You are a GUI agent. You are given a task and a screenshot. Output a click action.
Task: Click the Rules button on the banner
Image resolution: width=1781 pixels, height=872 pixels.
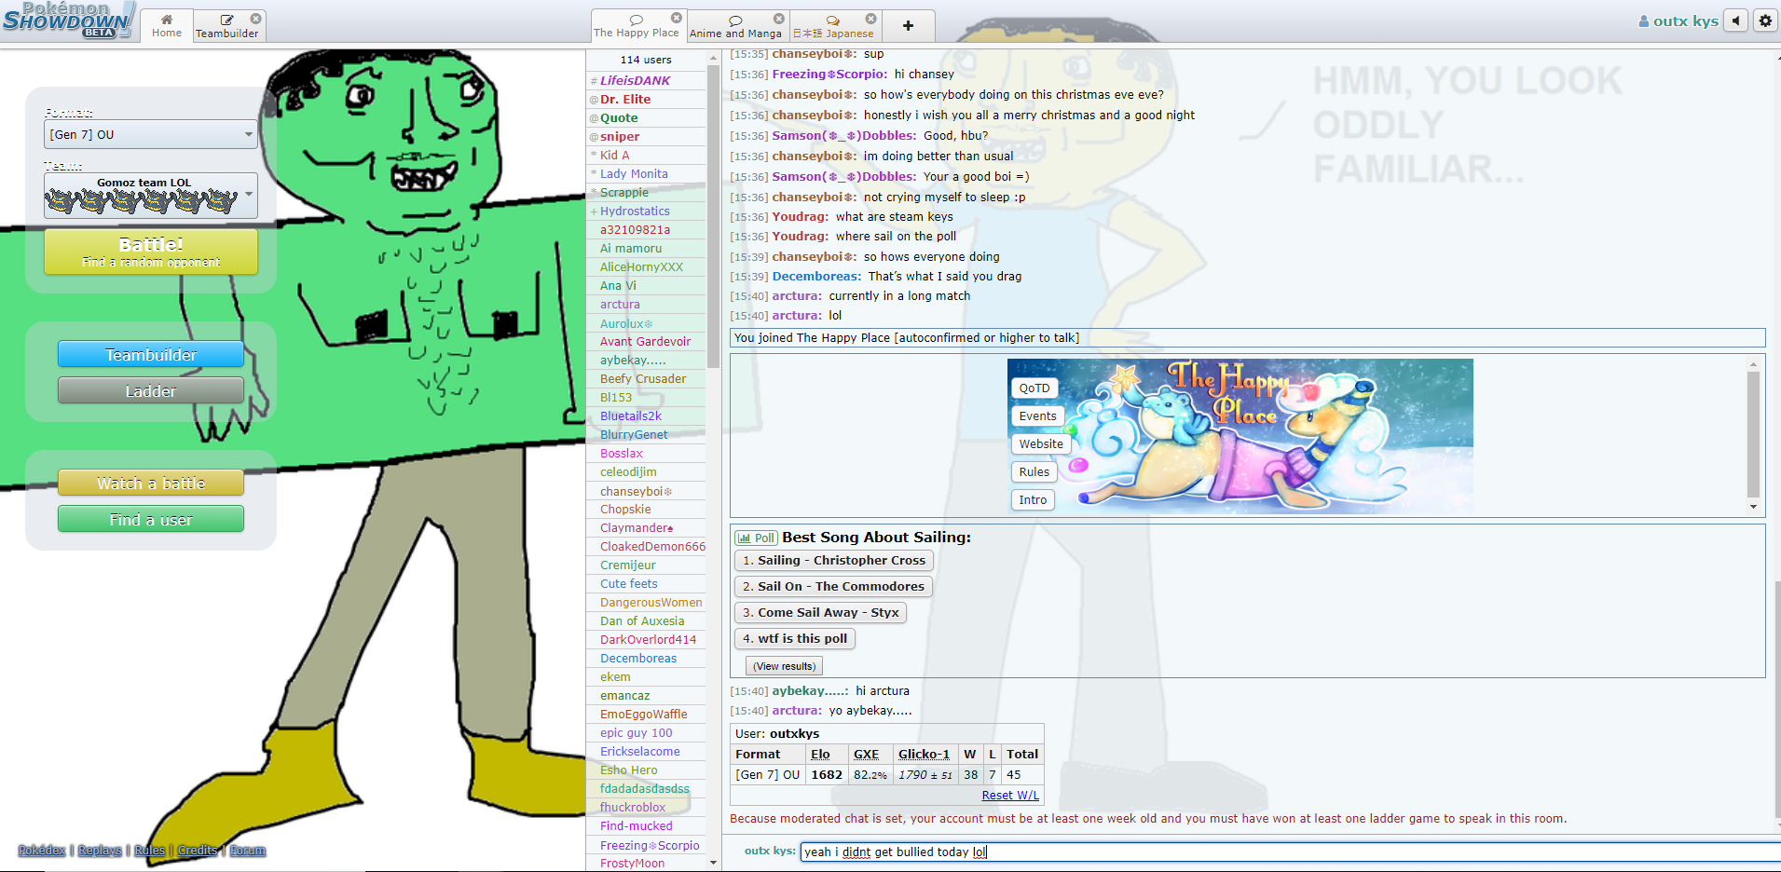1034,471
